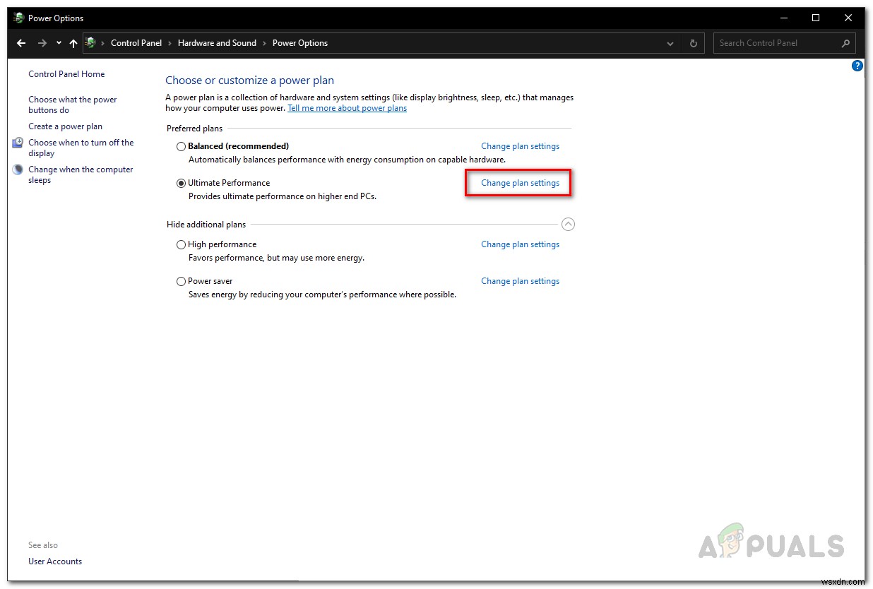Open Help via the question mark icon
The width and height of the screenshot is (873, 589).
point(857,66)
